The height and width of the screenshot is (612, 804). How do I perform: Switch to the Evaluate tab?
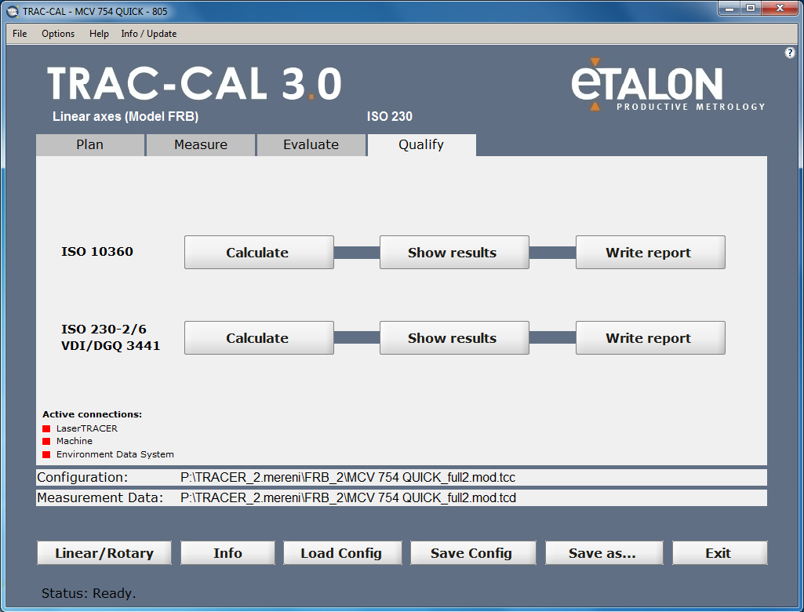(x=311, y=144)
